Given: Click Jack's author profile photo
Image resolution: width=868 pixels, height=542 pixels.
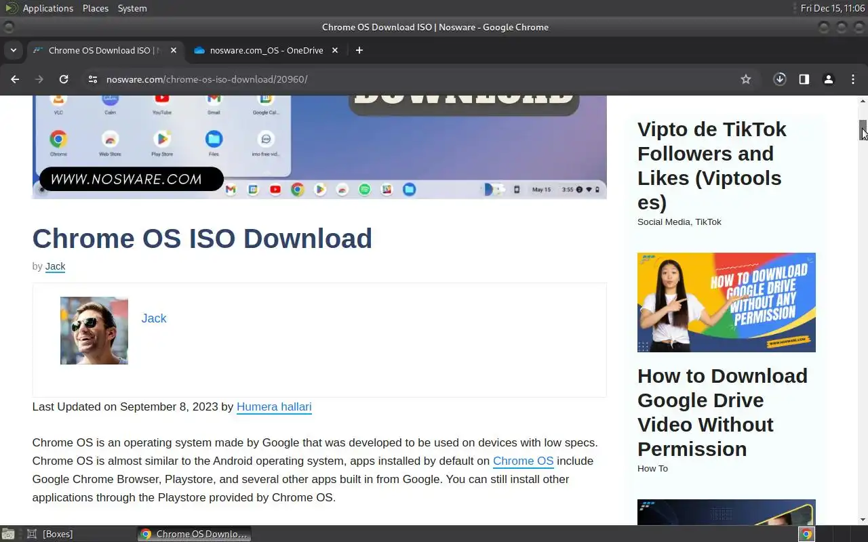Looking at the screenshot, I should point(94,331).
